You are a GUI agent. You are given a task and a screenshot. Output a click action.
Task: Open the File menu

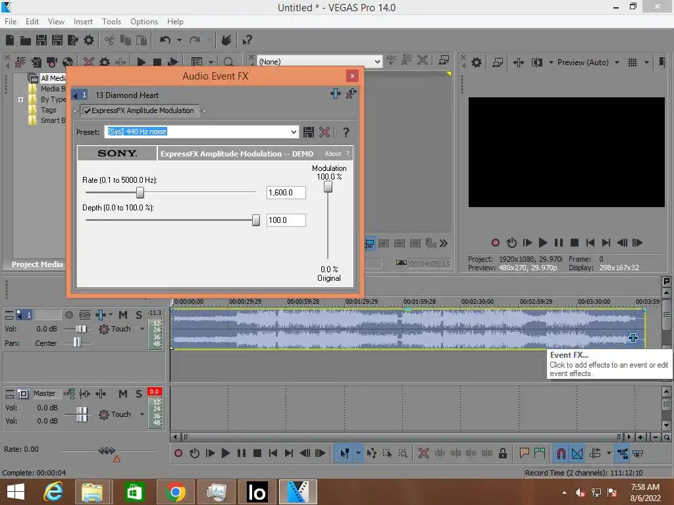click(x=11, y=22)
